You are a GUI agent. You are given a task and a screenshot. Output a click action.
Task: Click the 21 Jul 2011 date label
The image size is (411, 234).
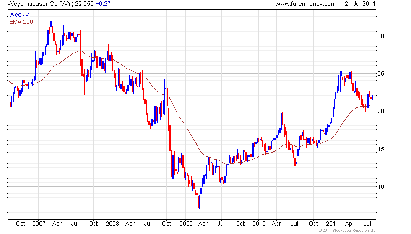[360, 4]
